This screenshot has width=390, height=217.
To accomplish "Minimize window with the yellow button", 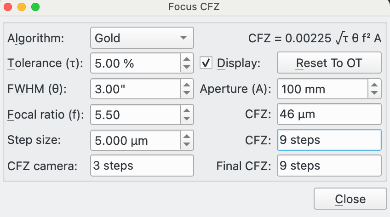I will (x=21, y=7).
